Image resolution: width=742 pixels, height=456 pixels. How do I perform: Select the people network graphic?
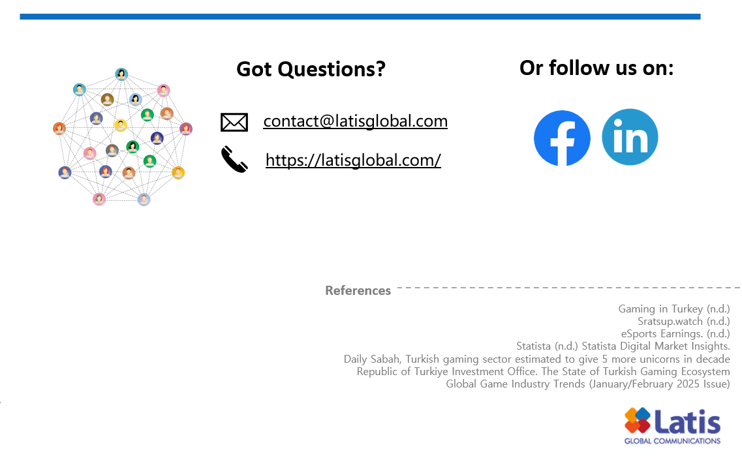(x=122, y=137)
